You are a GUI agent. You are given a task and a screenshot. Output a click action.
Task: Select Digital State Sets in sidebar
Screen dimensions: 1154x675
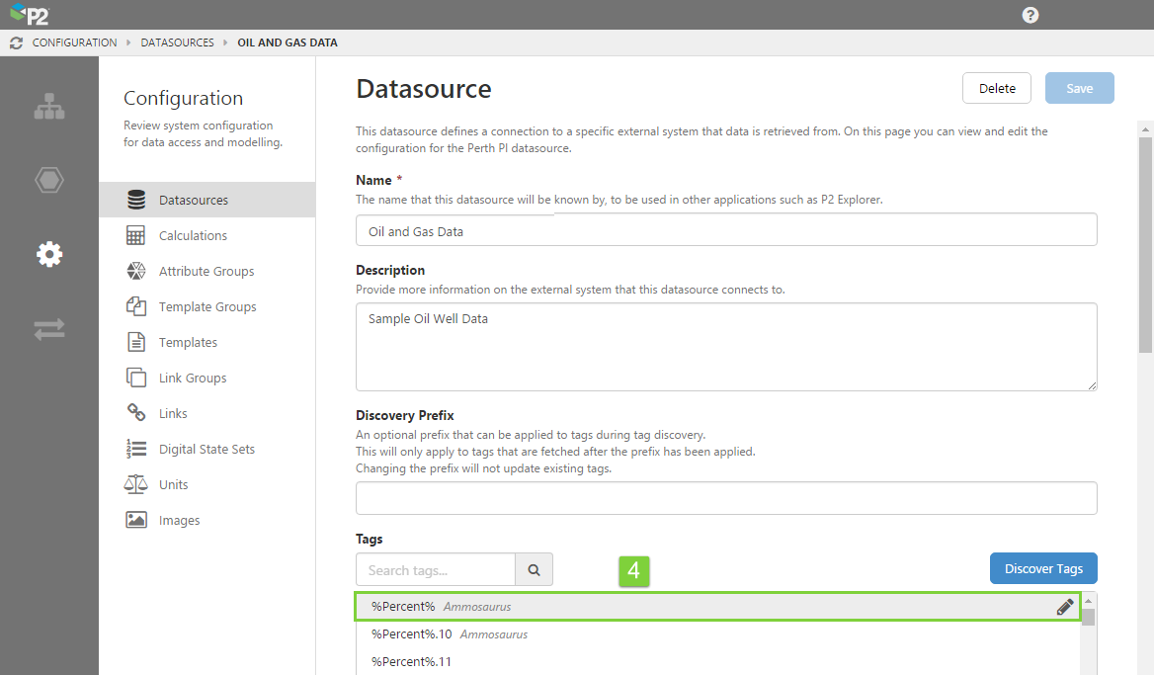(x=206, y=449)
